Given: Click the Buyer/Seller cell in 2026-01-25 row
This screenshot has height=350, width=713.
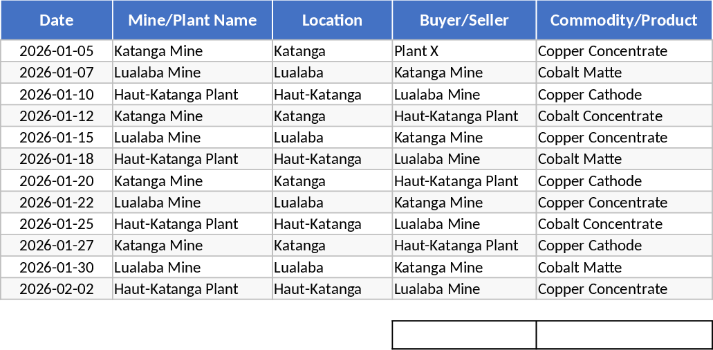Looking at the screenshot, I should pyautogui.click(x=464, y=224).
